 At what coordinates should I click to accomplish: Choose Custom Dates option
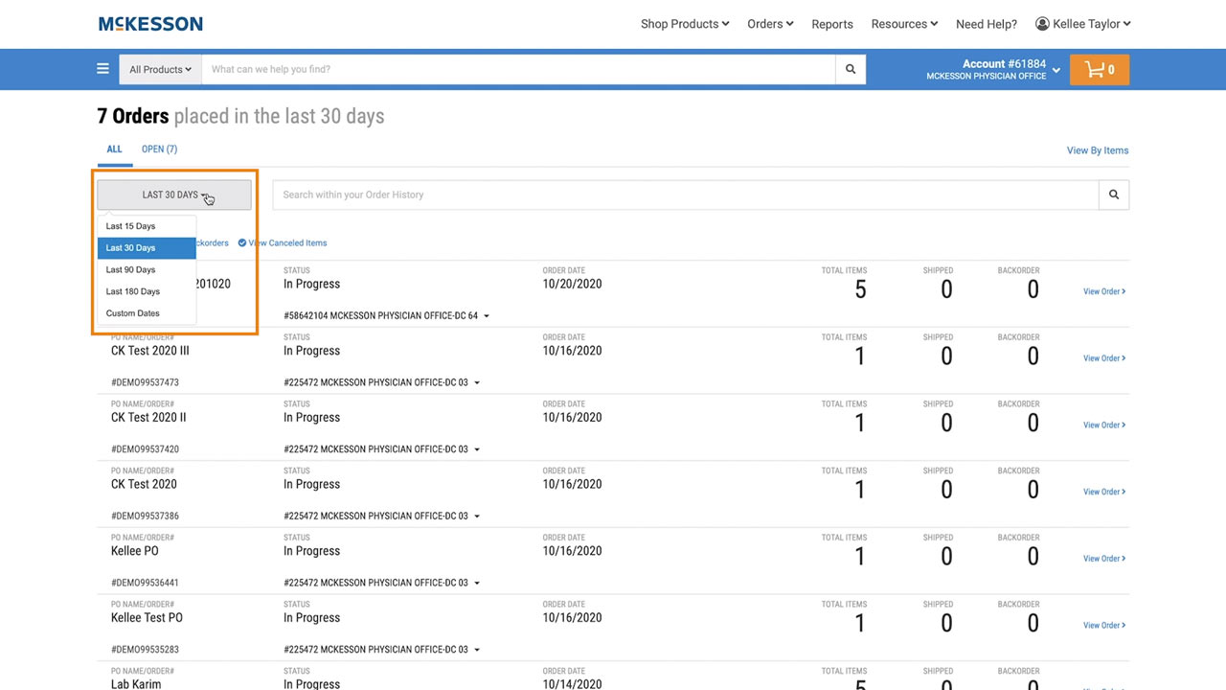(x=147, y=313)
